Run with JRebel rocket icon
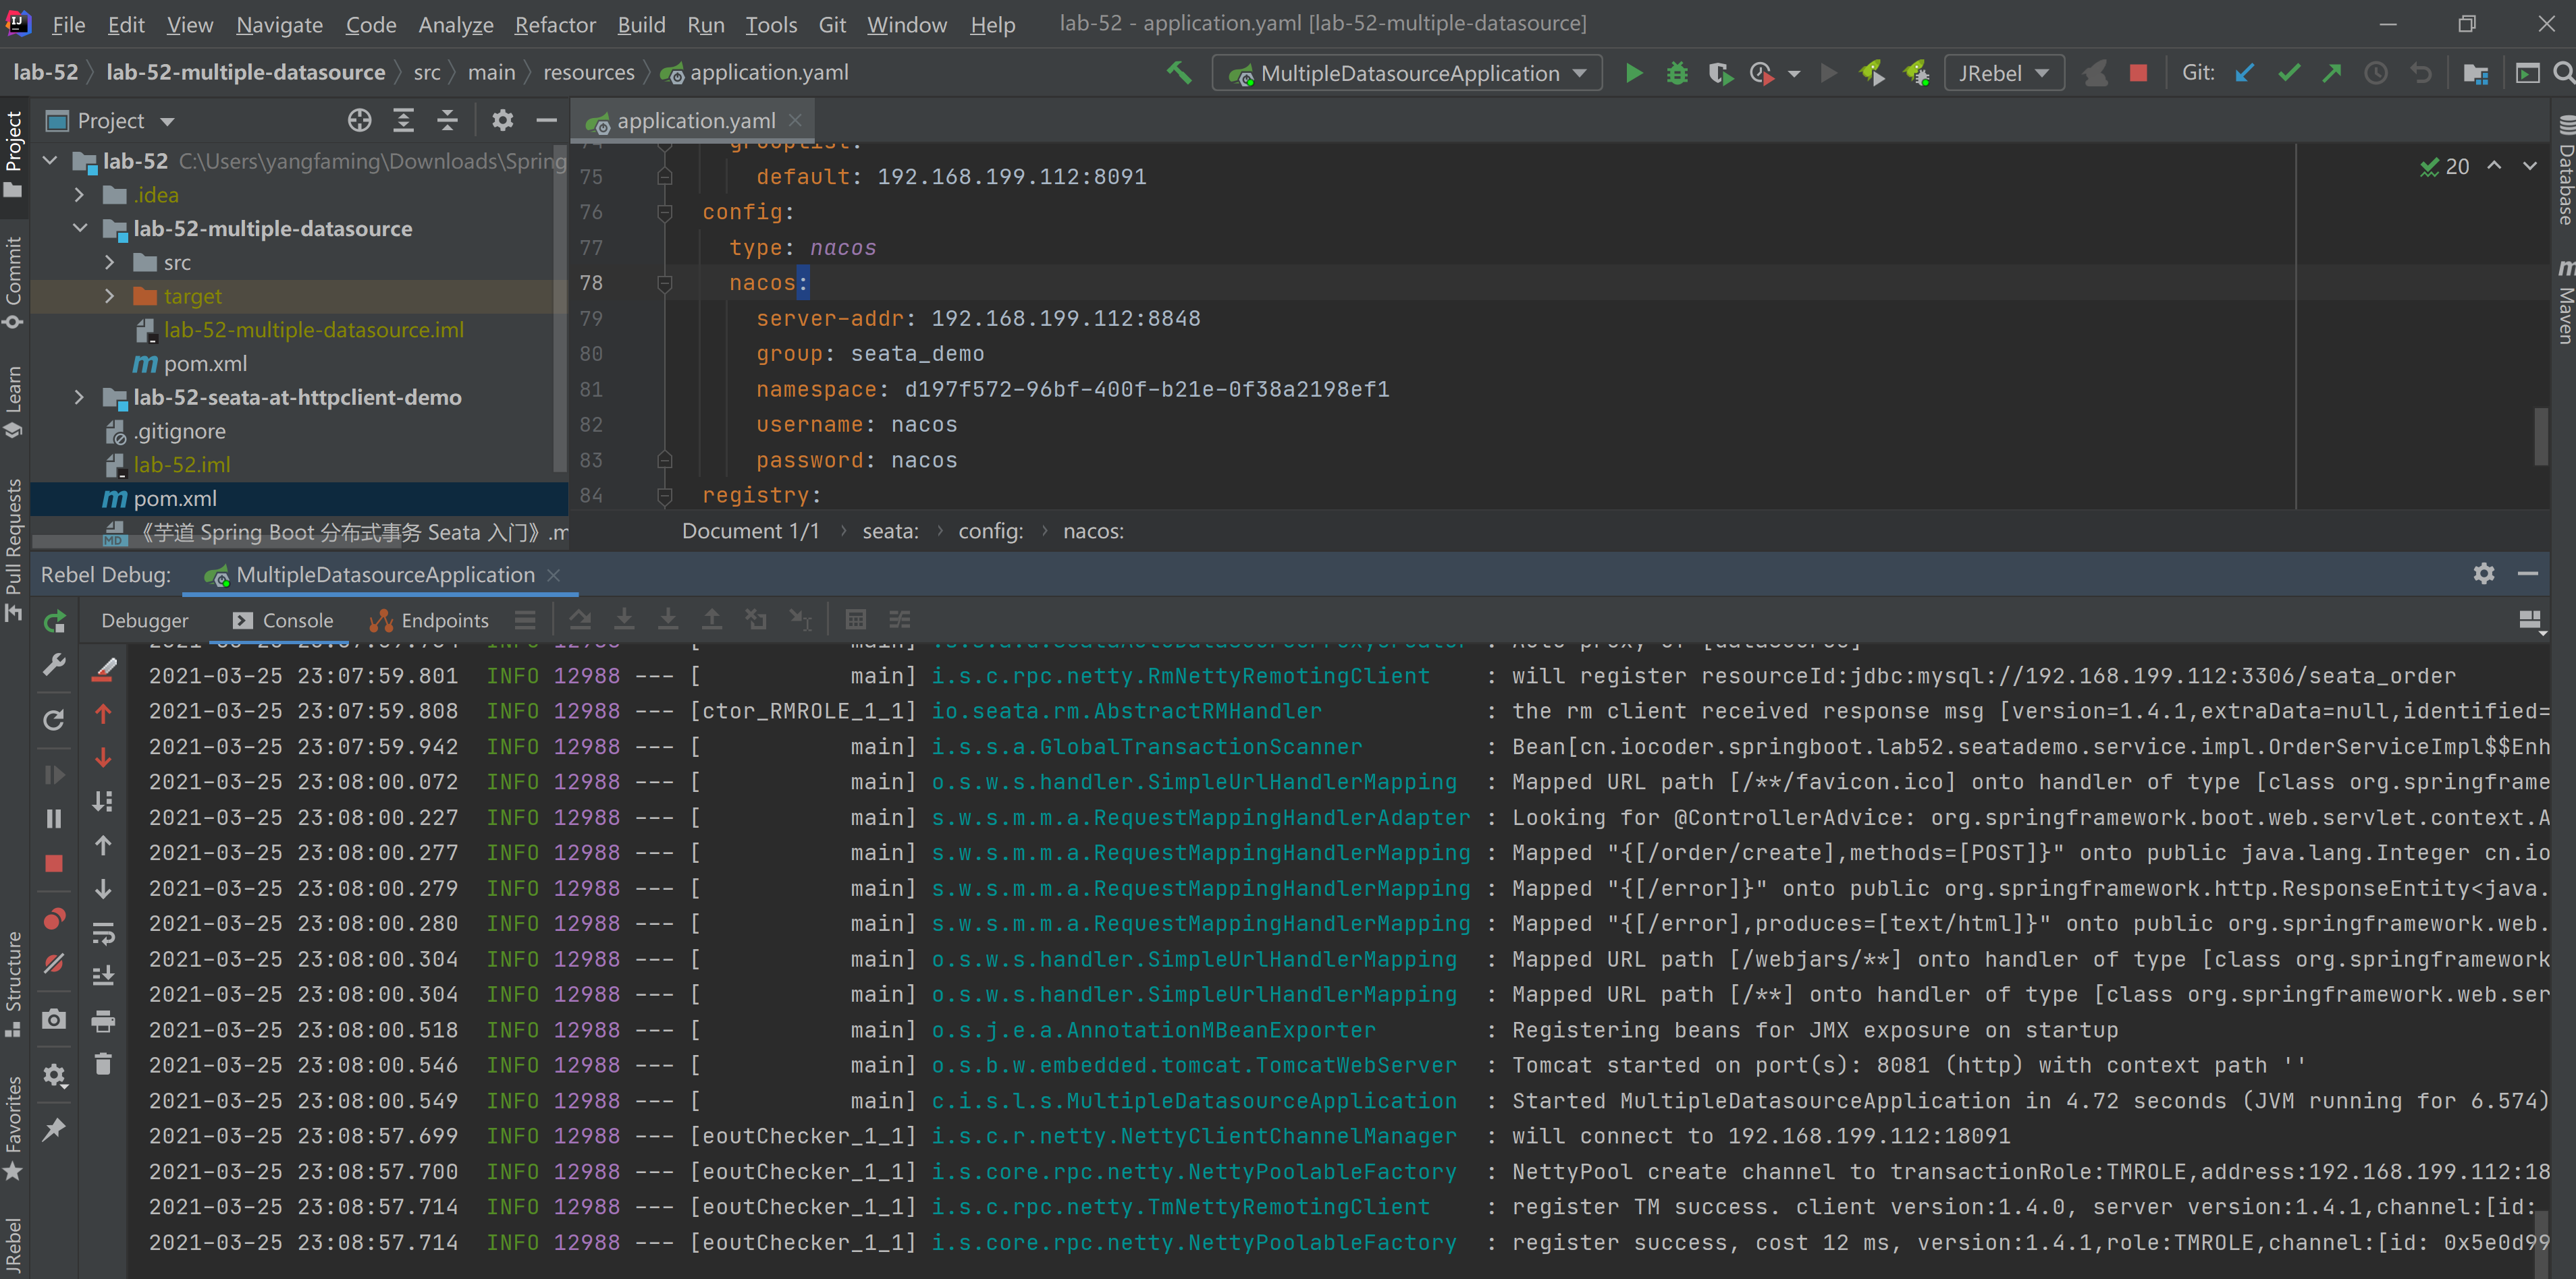The width and height of the screenshot is (2576, 1279). tap(1871, 73)
